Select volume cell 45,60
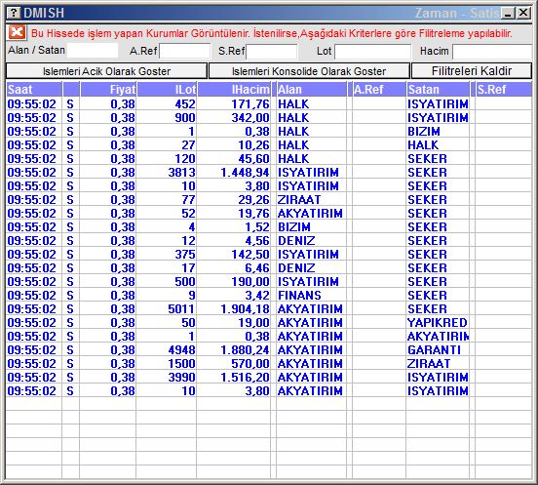 coord(254,159)
